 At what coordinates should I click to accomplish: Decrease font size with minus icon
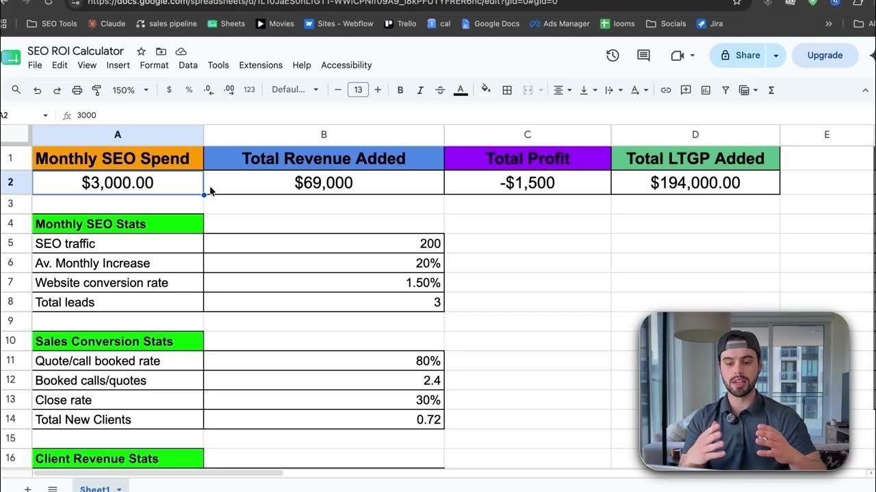coord(337,90)
